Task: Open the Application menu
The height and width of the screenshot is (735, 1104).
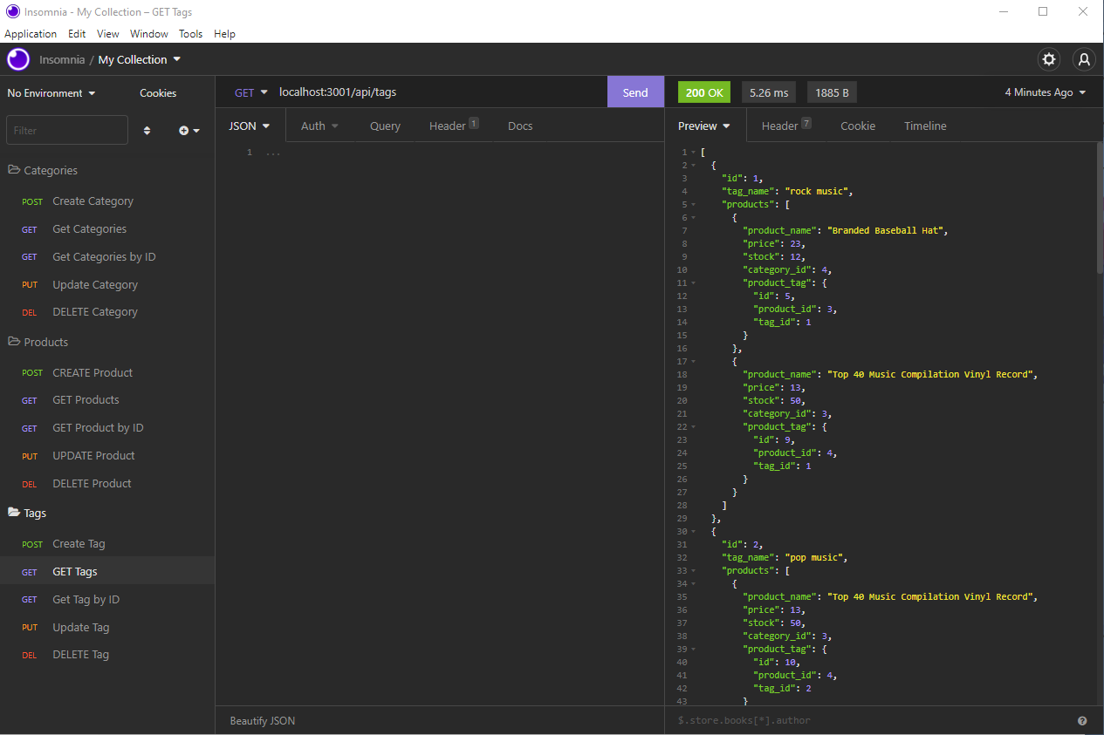Action: (x=31, y=33)
